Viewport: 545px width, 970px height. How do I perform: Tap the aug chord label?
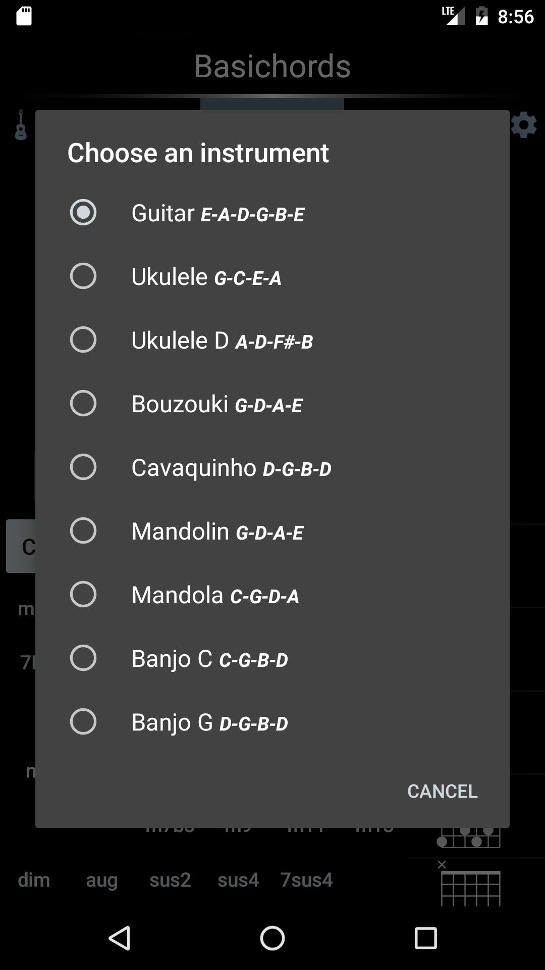point(101,880)
